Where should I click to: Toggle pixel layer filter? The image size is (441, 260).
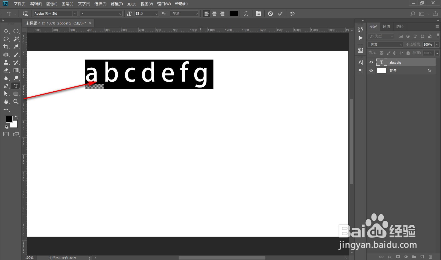(401, 36)
